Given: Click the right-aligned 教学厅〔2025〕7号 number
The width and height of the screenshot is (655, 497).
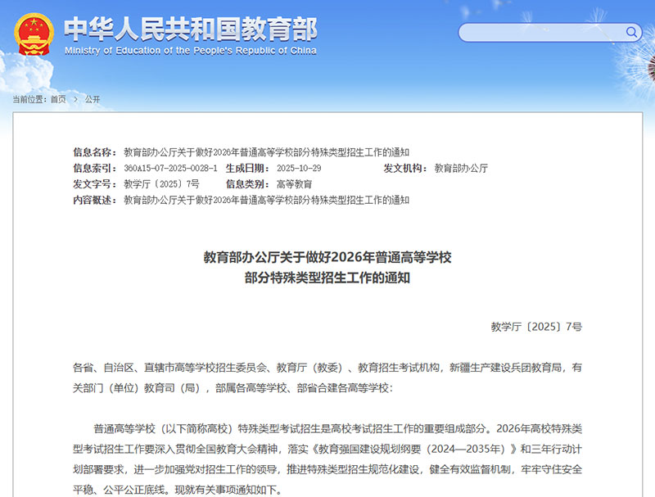Looking at the screenshot, I should click(x=536, y=326).
